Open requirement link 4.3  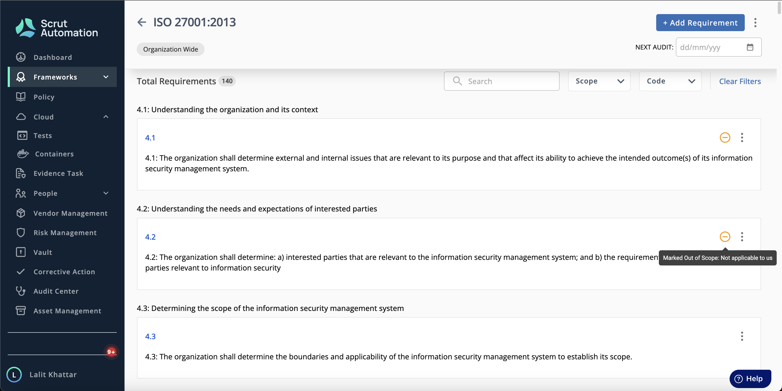click(150, 336)
